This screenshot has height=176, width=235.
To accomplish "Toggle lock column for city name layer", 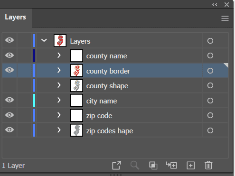I will point(25,101).
